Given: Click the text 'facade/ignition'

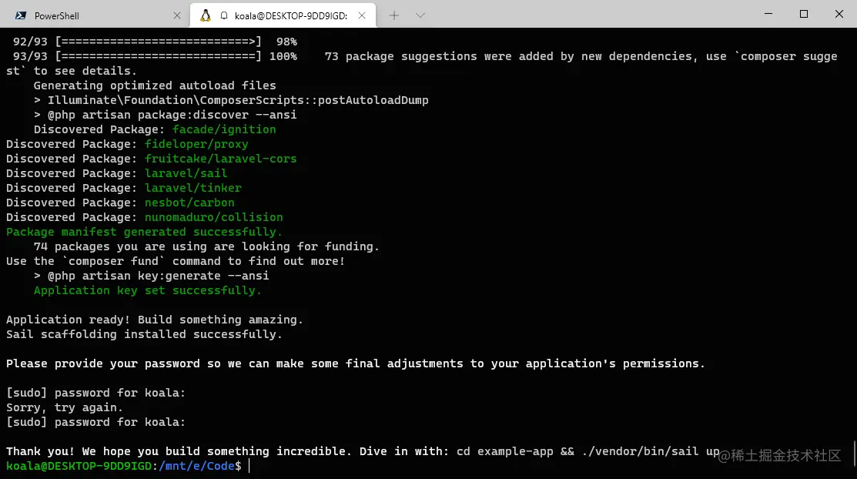Looking at the screenshot, I should tap(224, 129).
